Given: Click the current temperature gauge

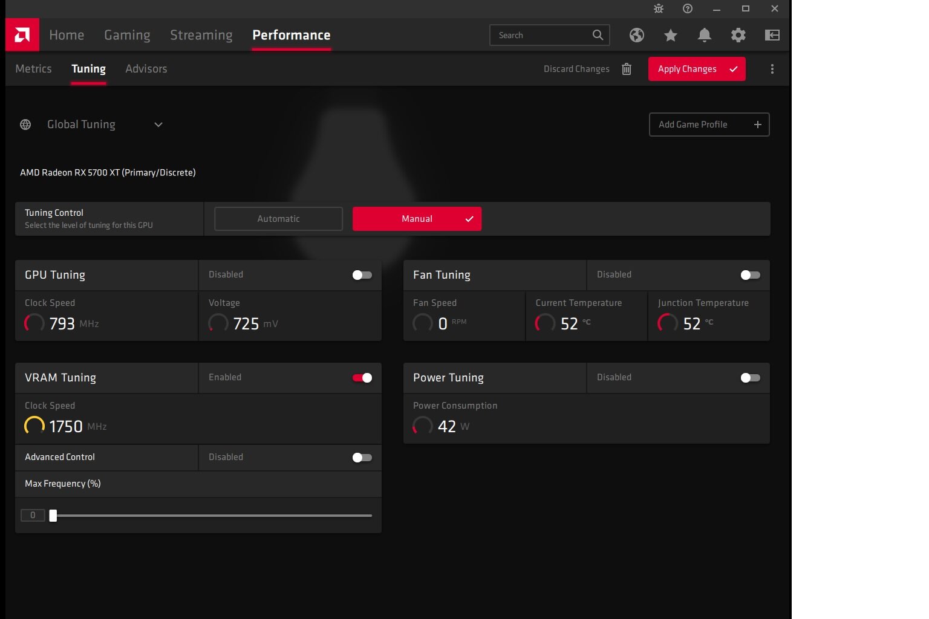Looking at the screenshot, I should (x=545, y=323).
